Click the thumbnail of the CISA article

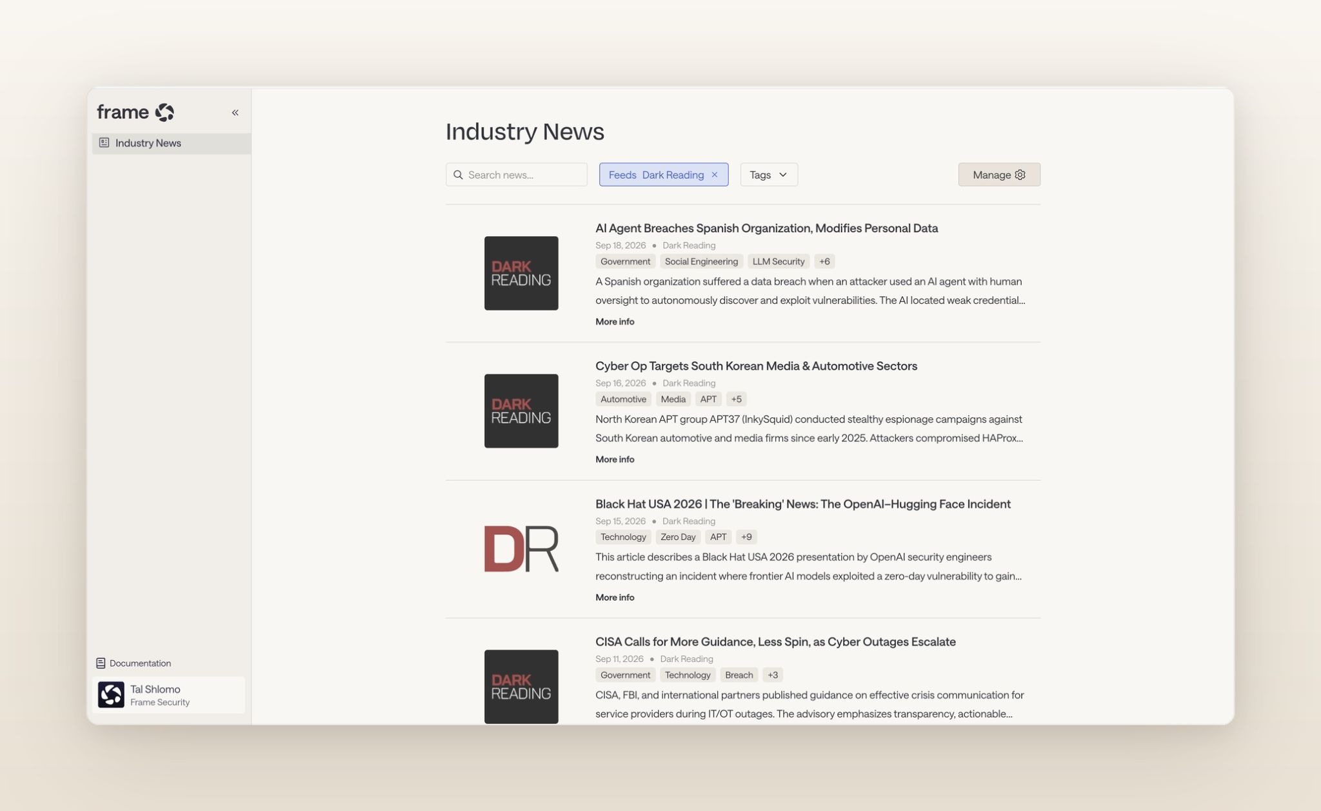pos(521,686)
